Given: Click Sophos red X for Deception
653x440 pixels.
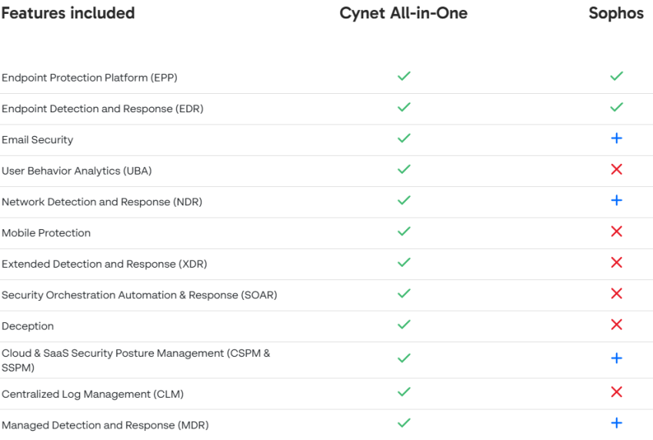Looking at the screenshot, I should point(616,325).
